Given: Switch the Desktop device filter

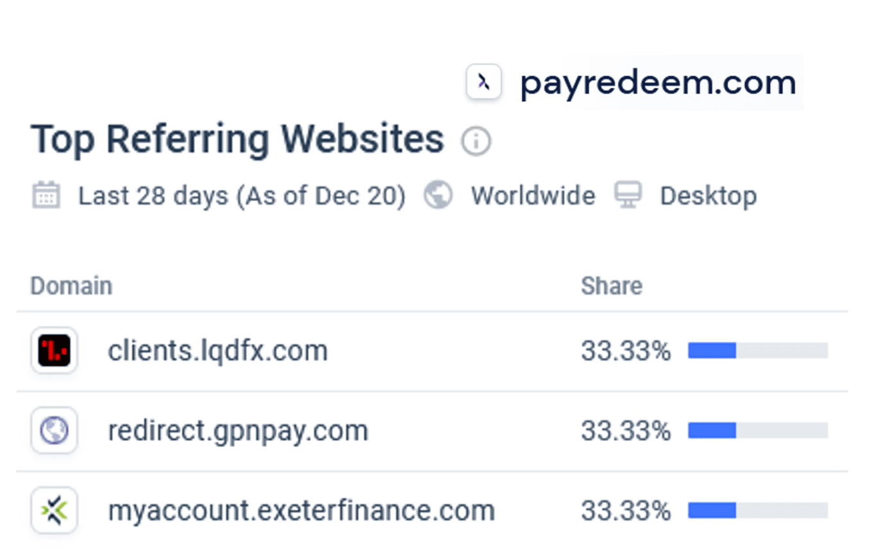Looking at the screenshot, I should [x=708, y=195].
